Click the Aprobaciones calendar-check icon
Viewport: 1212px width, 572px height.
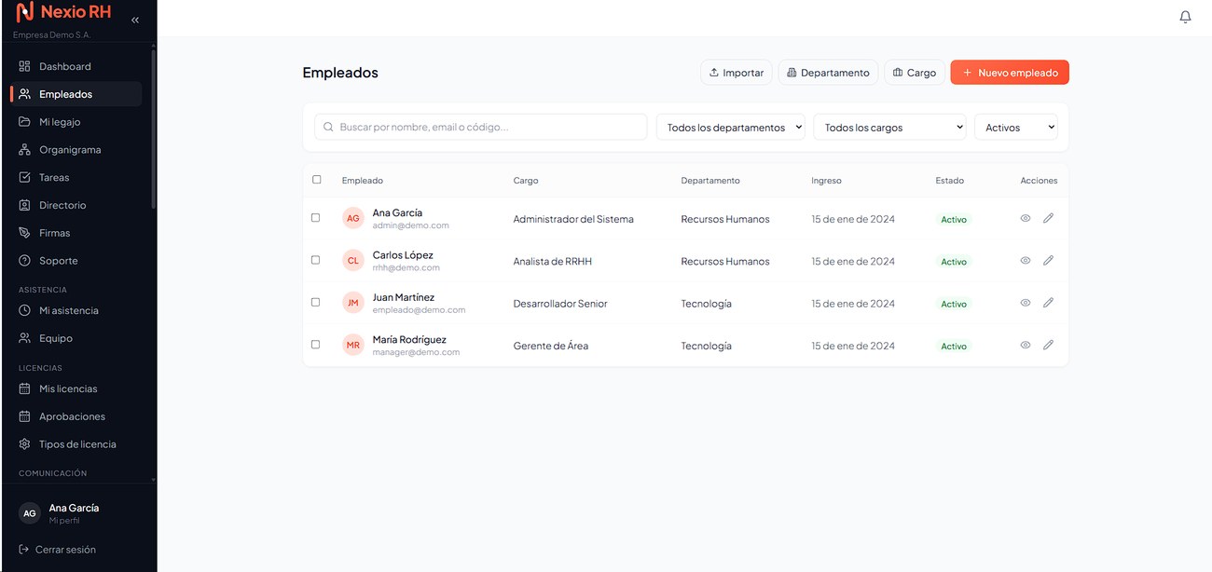point(25,416)
